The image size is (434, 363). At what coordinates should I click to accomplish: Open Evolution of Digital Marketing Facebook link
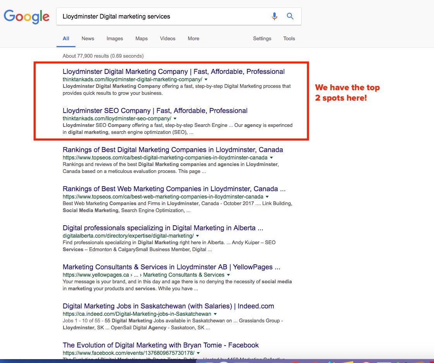click(x=160, y=345)
